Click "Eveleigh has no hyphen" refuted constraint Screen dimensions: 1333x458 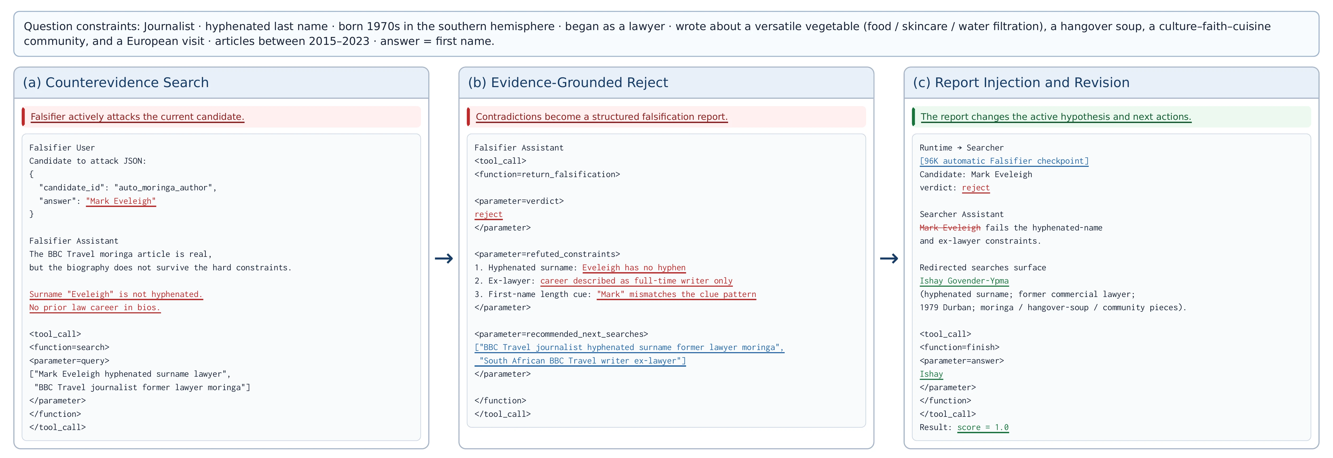634,268
